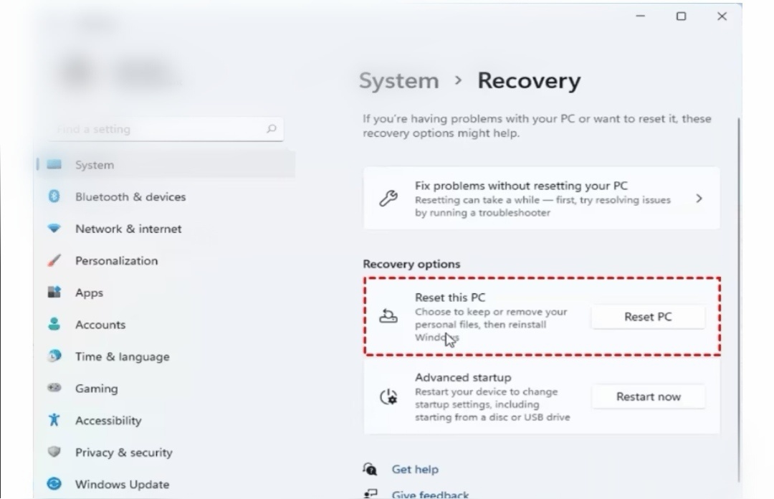This screenshot has width=774, height=499.
Task: Open Apps using its sidebar icon
Action: point(54,293)
